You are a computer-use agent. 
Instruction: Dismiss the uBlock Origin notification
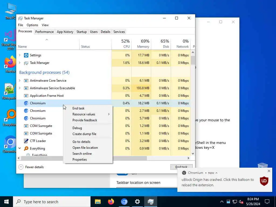[x=269, y=171]
